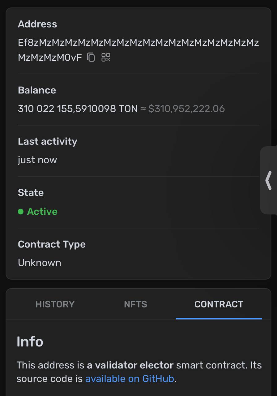Click the $310,952,222.06 USD value
This screenshot has width=277, height=396.
click(186, 109)
